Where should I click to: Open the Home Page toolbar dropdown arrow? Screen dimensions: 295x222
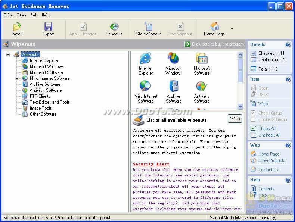232,29
